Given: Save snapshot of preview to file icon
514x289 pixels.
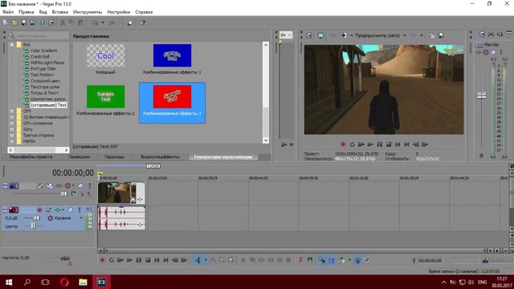Looking at the screenshot, I should click(441, 35).
